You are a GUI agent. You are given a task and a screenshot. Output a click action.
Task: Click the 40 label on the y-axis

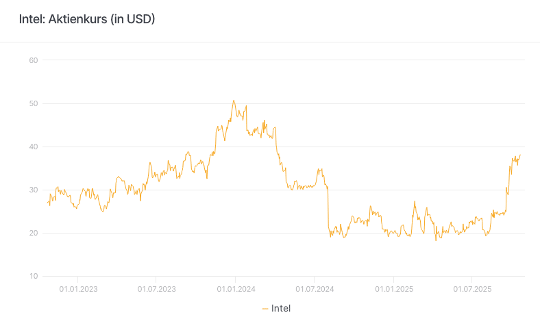click(x=32, y=147)
